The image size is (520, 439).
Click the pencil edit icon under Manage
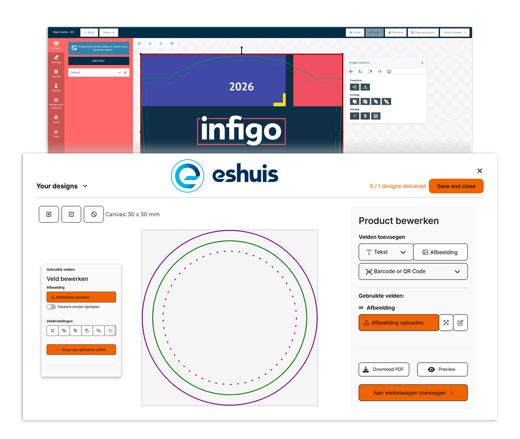tap(355, 116)
